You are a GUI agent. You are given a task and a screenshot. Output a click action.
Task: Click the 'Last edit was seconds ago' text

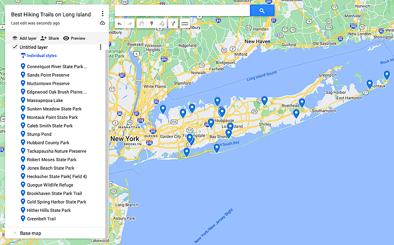35,23
